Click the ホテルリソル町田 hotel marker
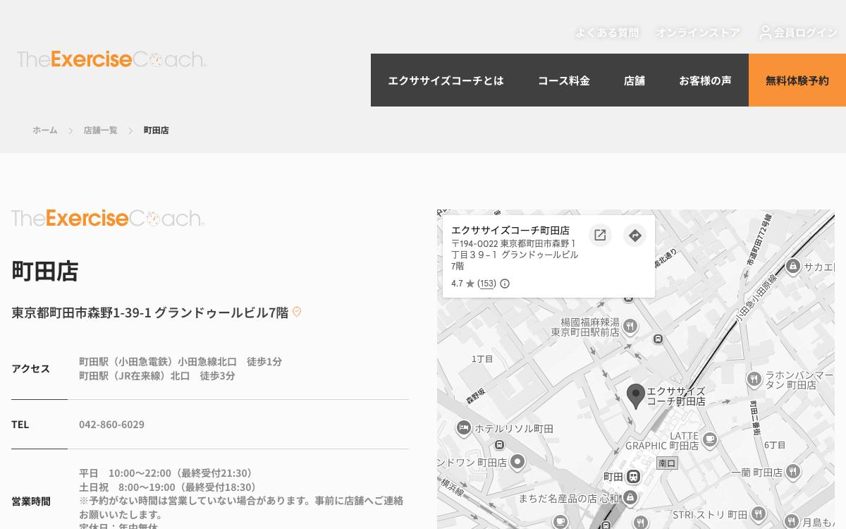This screenshot has height=529, width=846. pyautogui.click(x=463, y=427)
